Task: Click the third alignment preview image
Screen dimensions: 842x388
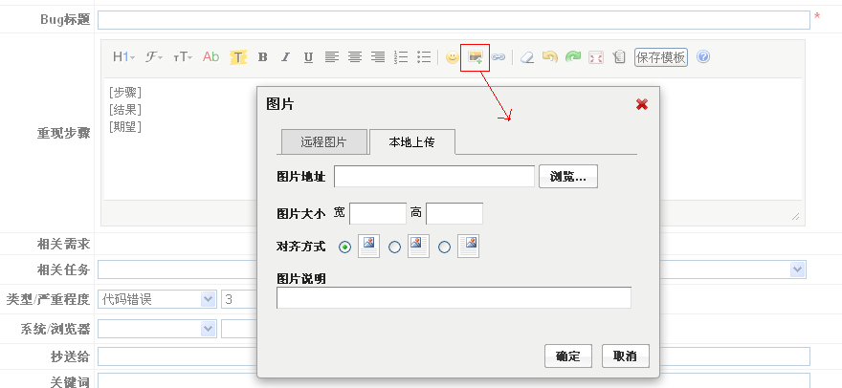Action: [x=468, y=246]
